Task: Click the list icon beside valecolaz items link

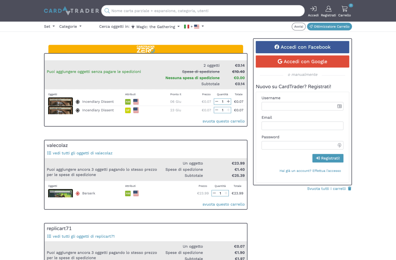Action: 49,153
